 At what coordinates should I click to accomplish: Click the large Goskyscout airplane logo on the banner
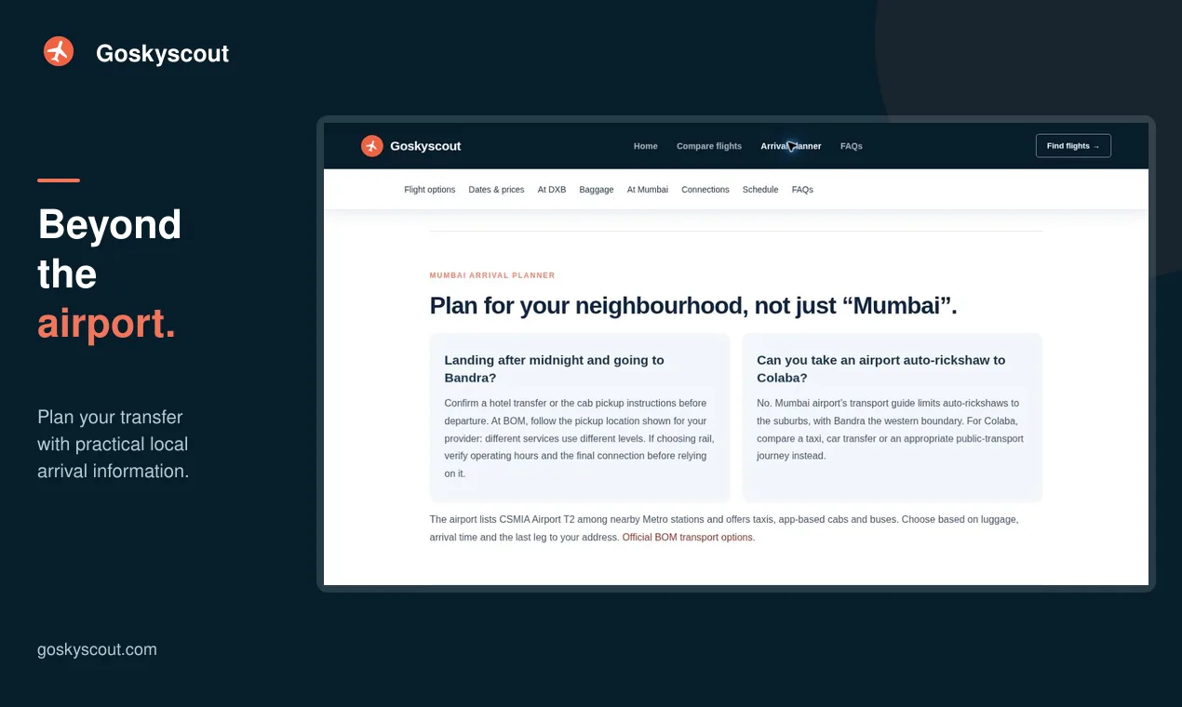[x=59, y=52]
